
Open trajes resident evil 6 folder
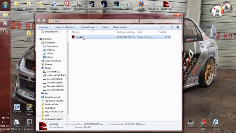(x=52, y=119)
